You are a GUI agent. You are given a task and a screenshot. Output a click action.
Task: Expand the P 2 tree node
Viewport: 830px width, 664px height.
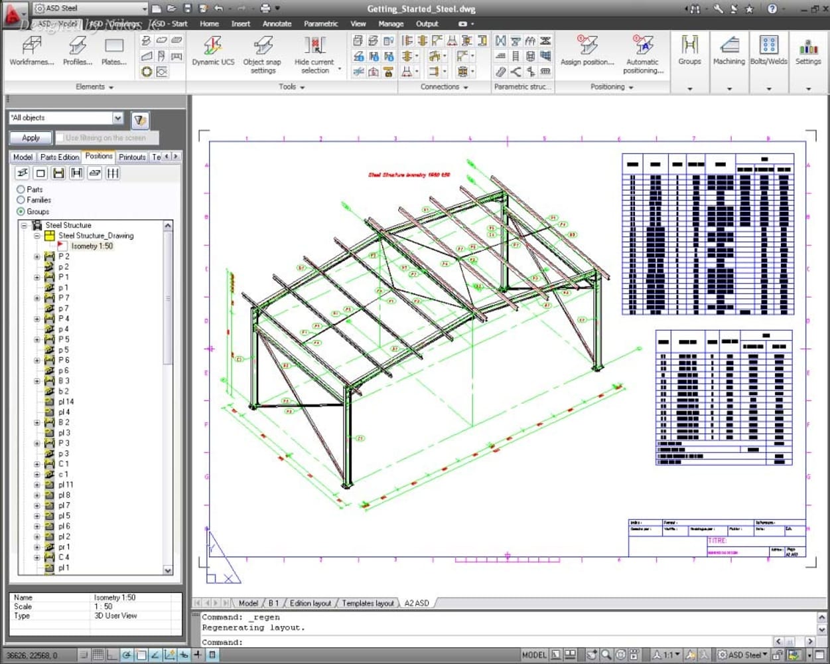click(37, 256)
